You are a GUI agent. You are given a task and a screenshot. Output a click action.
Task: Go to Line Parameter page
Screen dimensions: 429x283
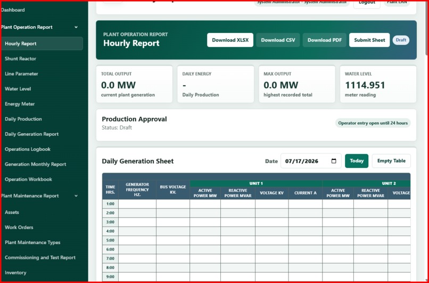[21, 74]
